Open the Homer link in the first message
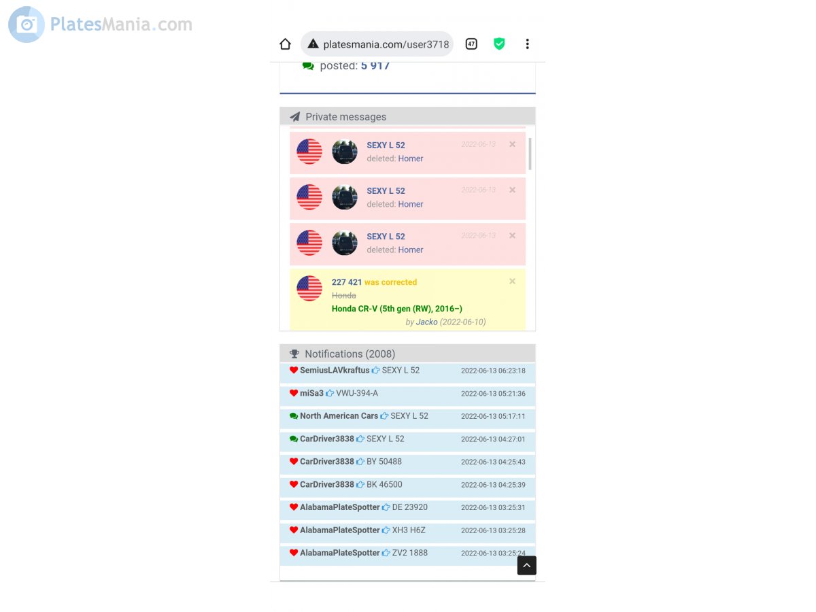This screenshot has width=816, height=612. (x=411, y=158)
